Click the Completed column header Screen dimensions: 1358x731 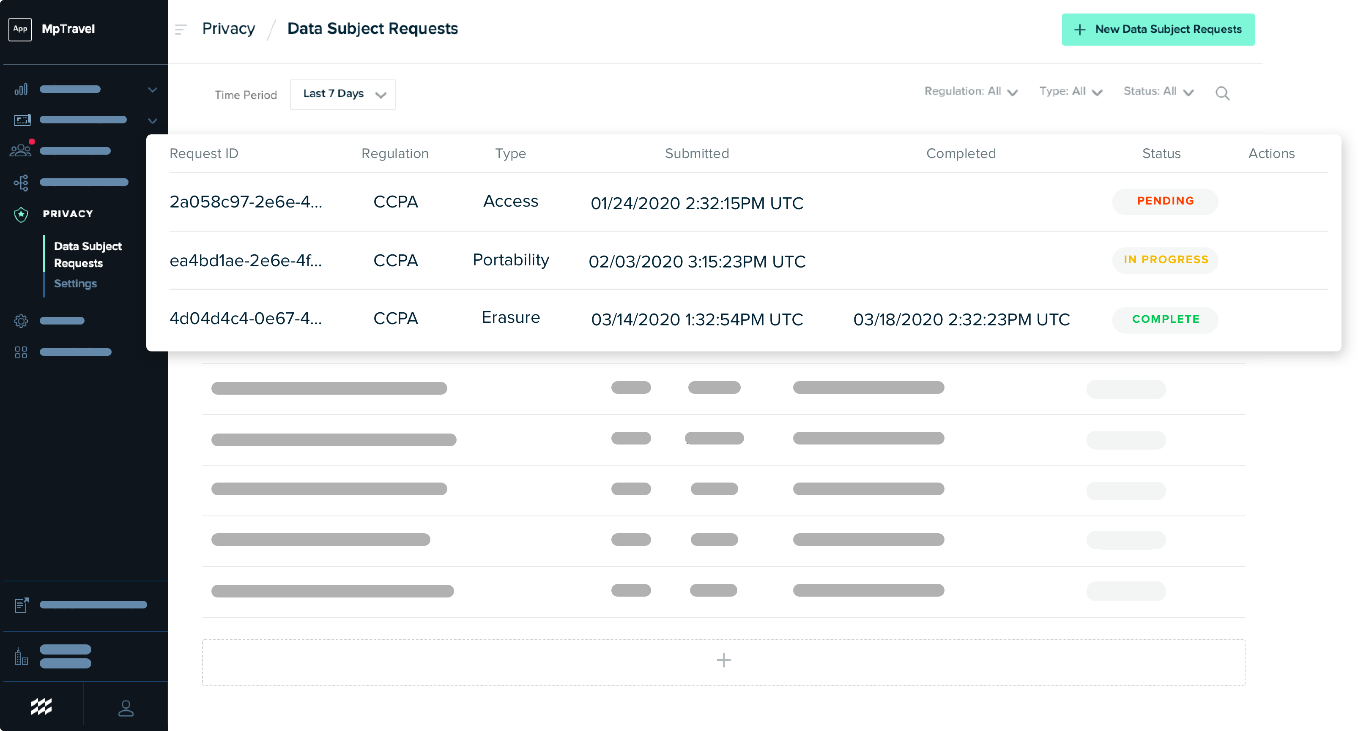[x=961, y=153]
